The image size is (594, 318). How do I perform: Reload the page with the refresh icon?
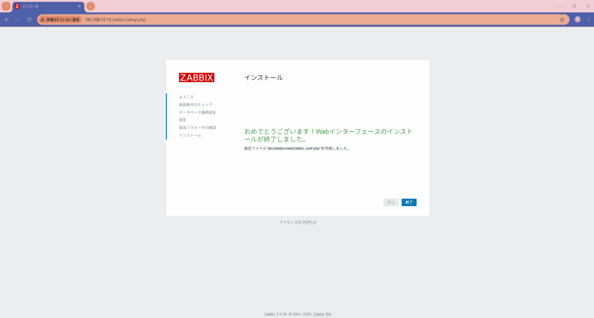click(29, 19)
